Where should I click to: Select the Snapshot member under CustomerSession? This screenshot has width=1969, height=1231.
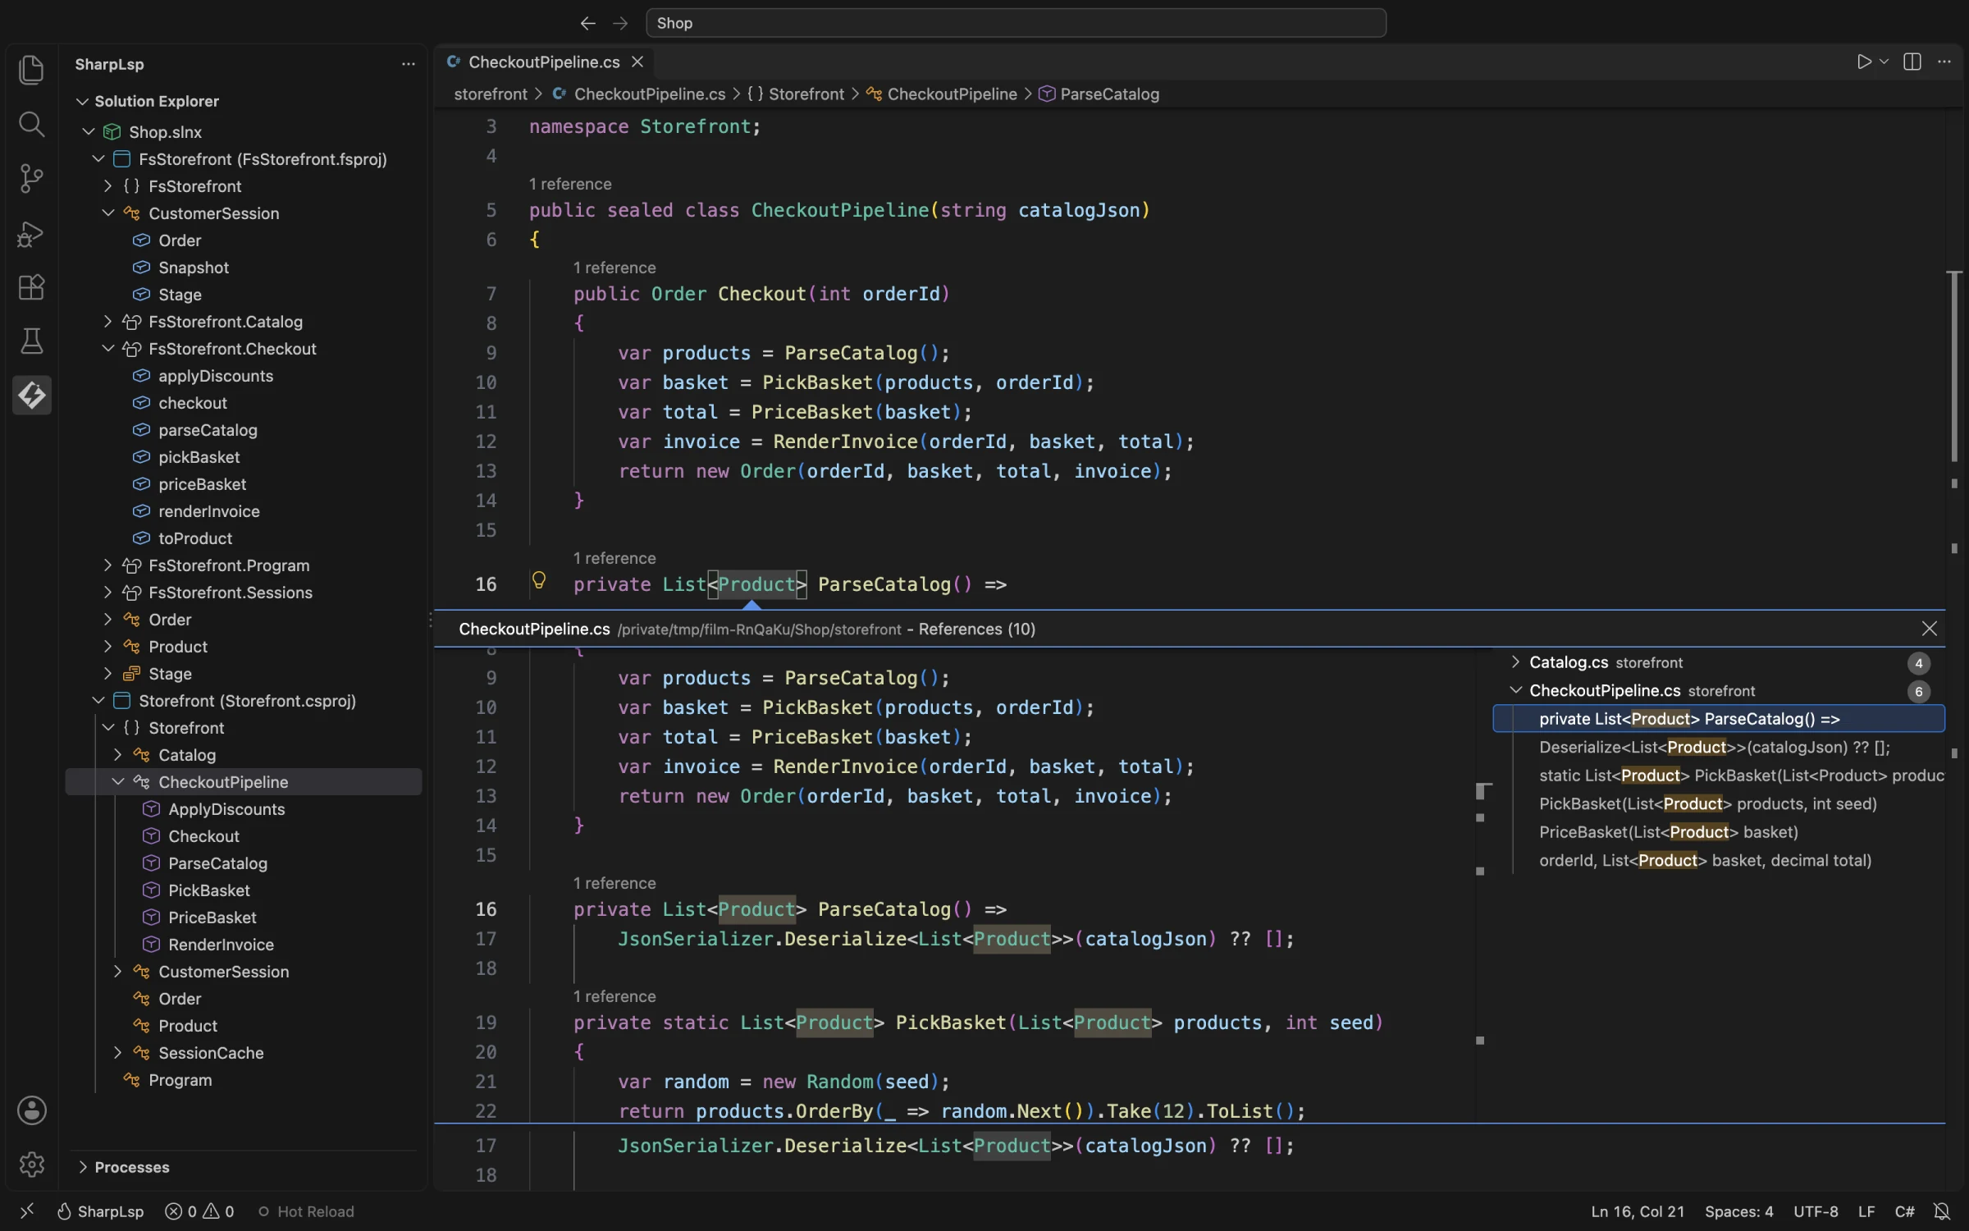tap(194, 268)
